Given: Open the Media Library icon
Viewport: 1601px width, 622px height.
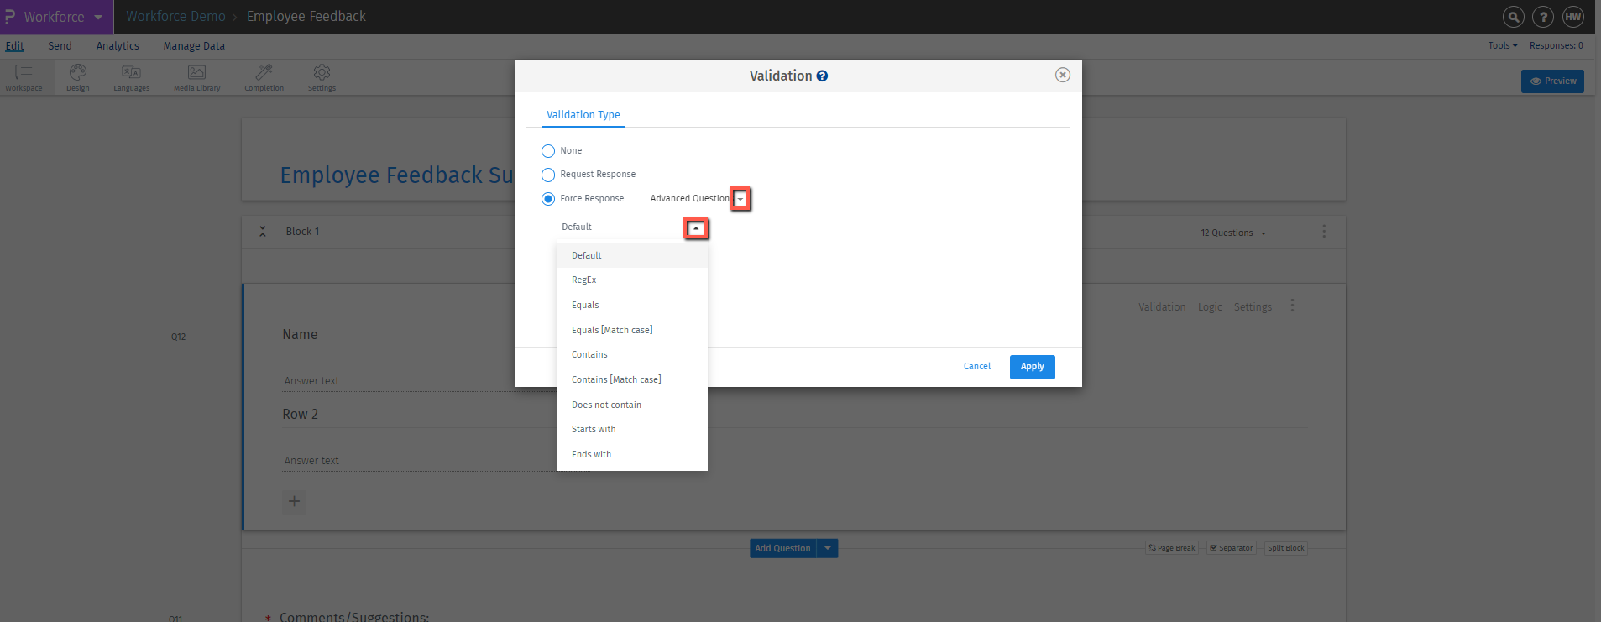Looking at the screenshot, I should tap(196, 77).
